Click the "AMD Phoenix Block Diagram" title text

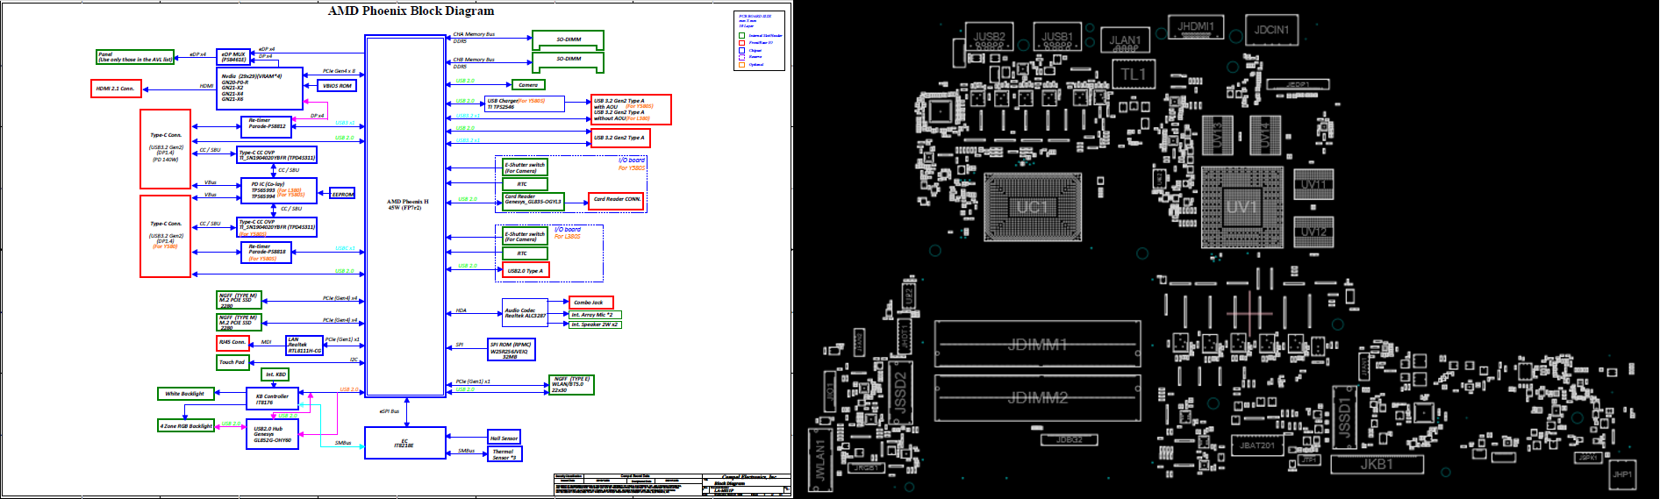click(x=411, y=11)
